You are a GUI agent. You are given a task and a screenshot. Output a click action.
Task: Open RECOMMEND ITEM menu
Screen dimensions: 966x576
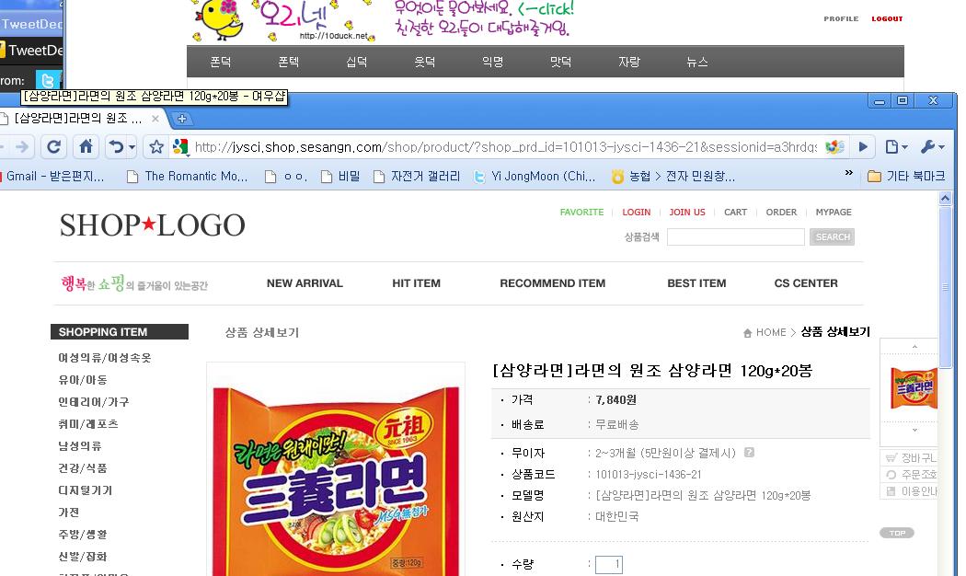(553, 283)
